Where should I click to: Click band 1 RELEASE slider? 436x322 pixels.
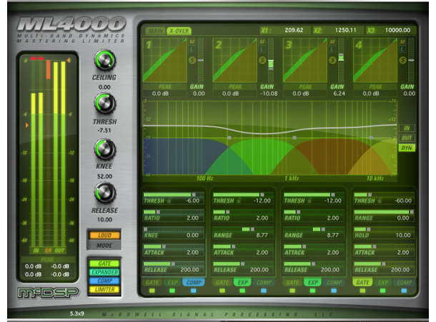174,263
